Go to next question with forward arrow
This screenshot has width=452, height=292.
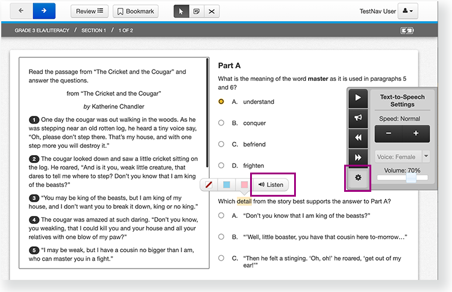[44, 11]
